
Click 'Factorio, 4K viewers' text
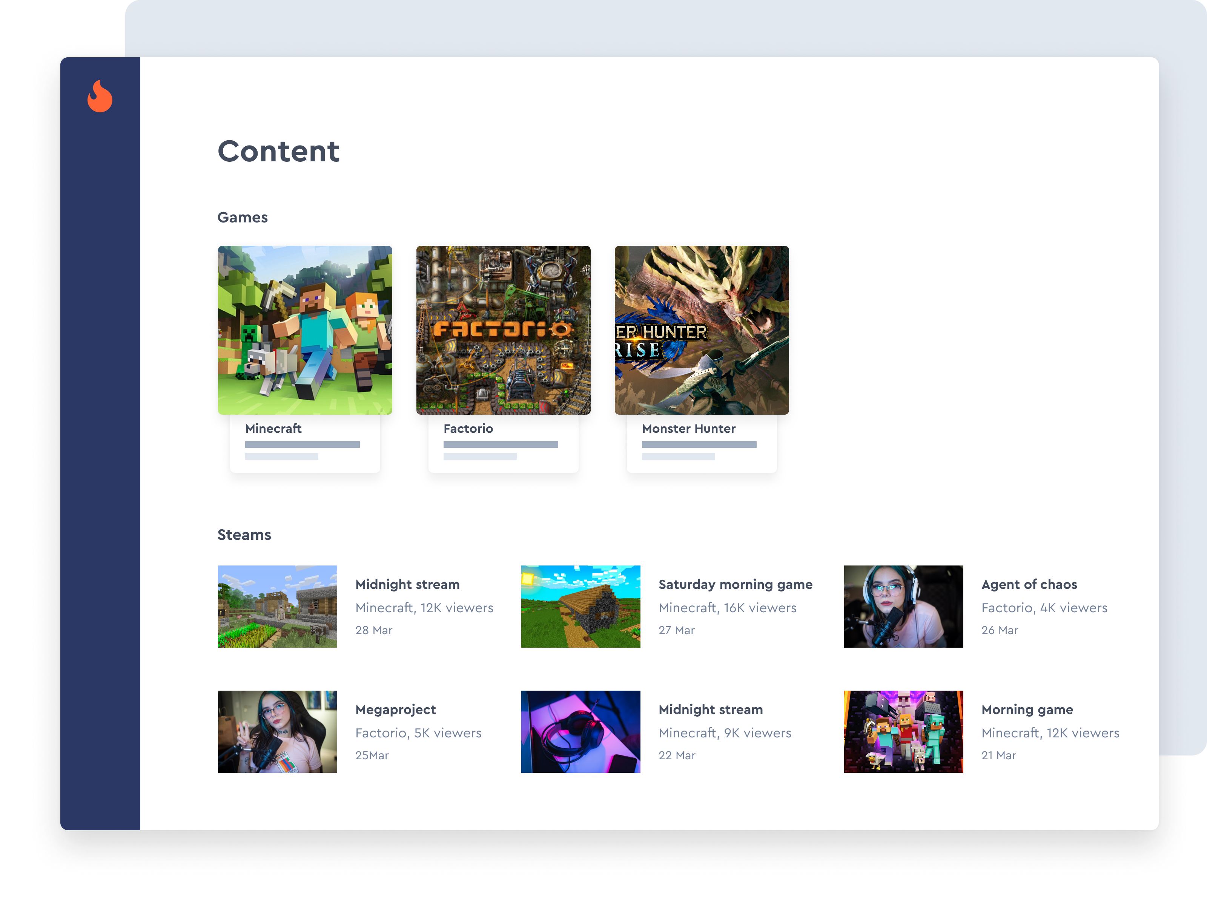1044,608
